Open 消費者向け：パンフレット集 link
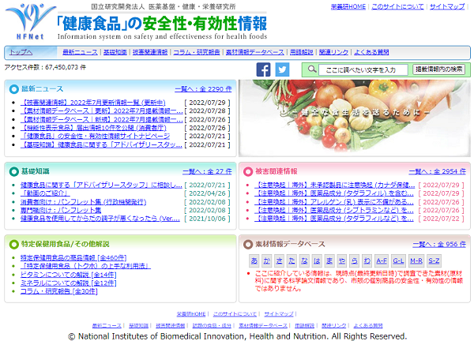 84,202
